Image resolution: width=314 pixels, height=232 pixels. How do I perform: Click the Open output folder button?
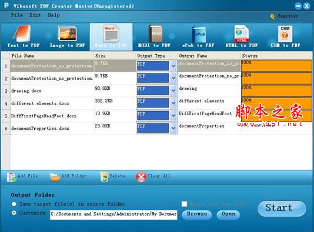click(x=228, y=214)
